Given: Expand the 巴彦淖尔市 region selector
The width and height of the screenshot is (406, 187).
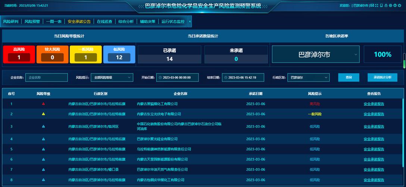Looking at the screenshot, I should click(316, 54).
